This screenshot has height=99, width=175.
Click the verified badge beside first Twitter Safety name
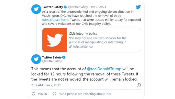pos(65,7)
